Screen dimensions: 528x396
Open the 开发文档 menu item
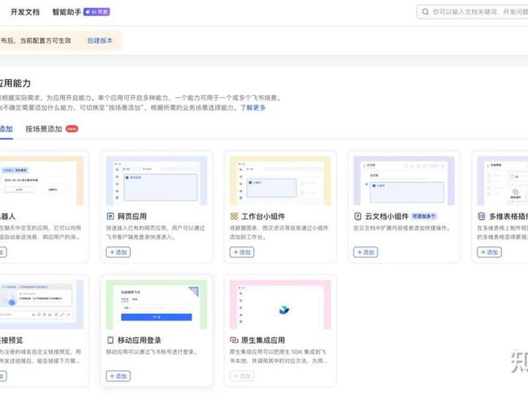[x=25, y=12]
